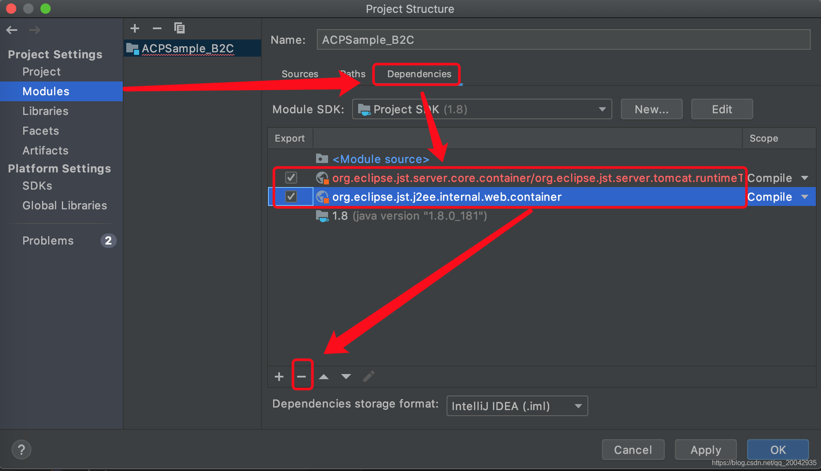The width and height of the screenshot is (821, 471).
Task: Click the 1.8 JDK folder icon
Action: [x=322, y=215]
